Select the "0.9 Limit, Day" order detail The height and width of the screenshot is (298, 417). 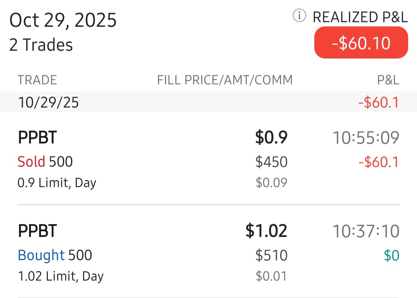pos(57,182)
